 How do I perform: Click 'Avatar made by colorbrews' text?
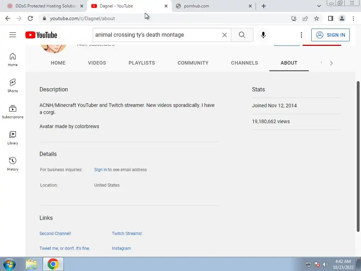pyautogui.click(x=69, y=126)
